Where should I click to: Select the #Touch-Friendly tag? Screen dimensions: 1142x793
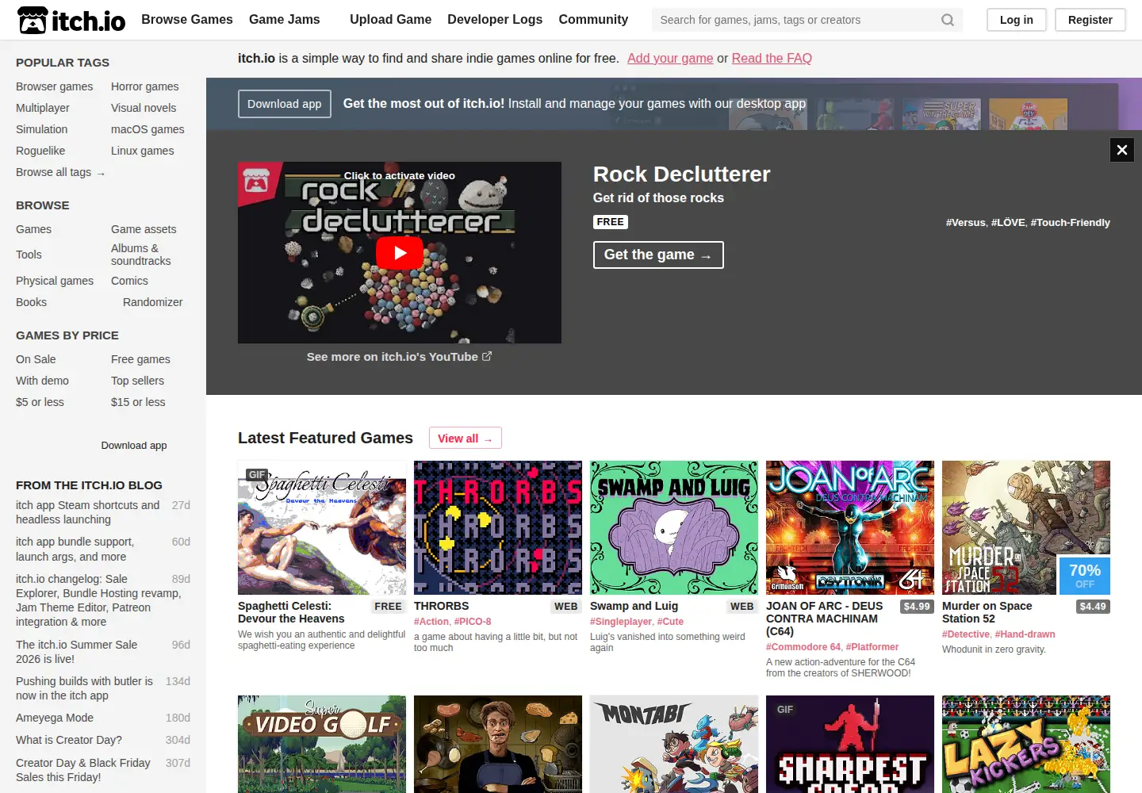[1071, 223]
